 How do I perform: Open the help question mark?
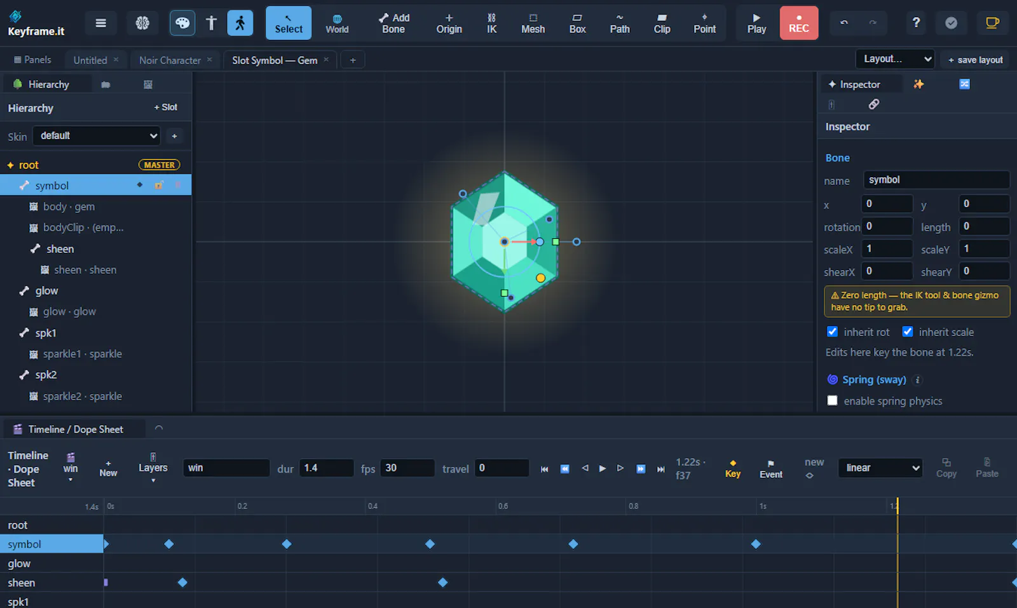[x=916, y=23]
